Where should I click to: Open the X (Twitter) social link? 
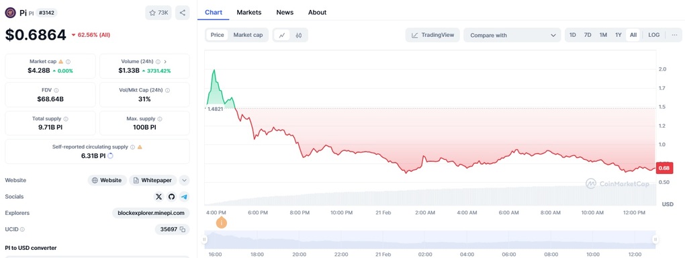158,197
